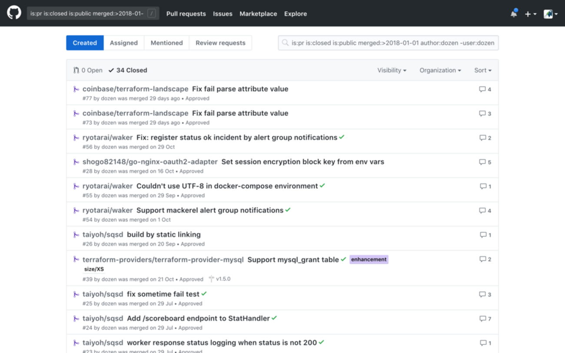Screen dimensions: 565x353
Task: Open the user avatar menu
Action: point(550,14)
